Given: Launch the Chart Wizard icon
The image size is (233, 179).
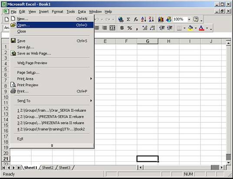Looking at the screenshot, I should (x=161, y=20).
